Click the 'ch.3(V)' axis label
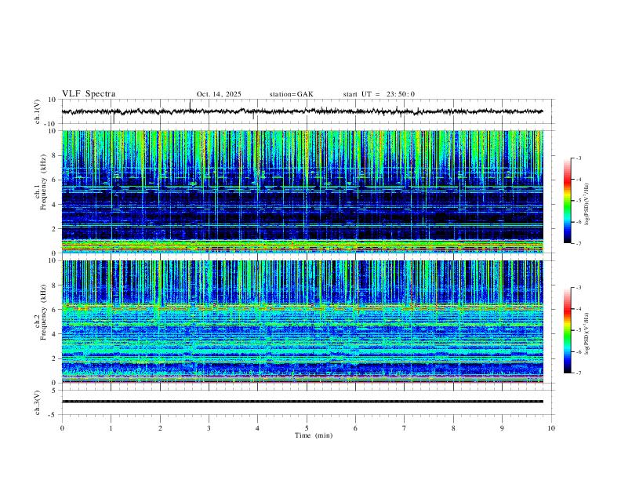Viewport: 621px width, 480px height. 38,402
